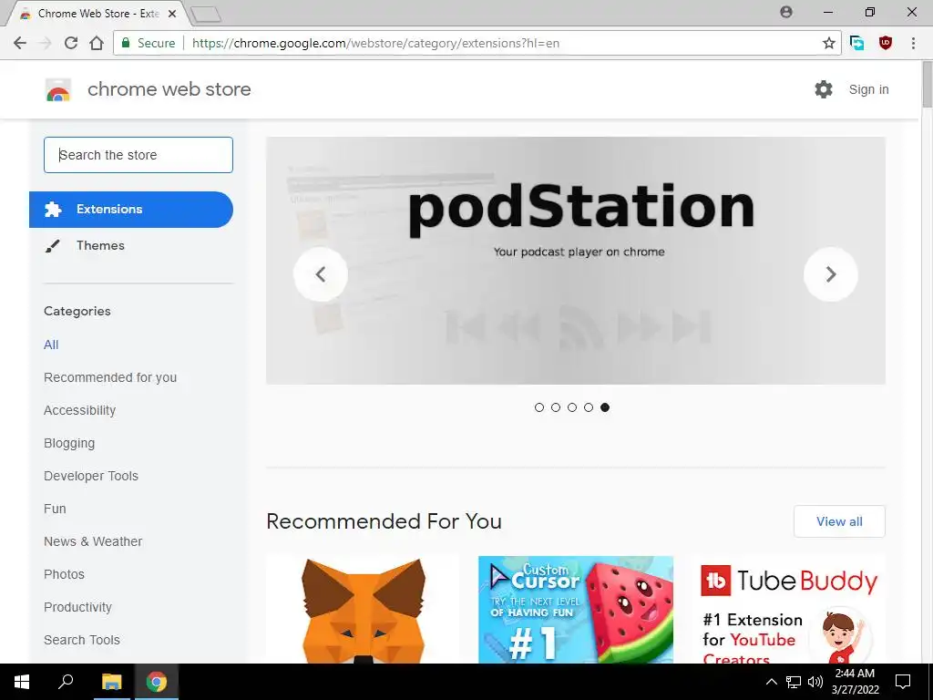Click View all for Recommended For You
The height and width of the screenshot is (700, 933).
click(x=839, y=521)
